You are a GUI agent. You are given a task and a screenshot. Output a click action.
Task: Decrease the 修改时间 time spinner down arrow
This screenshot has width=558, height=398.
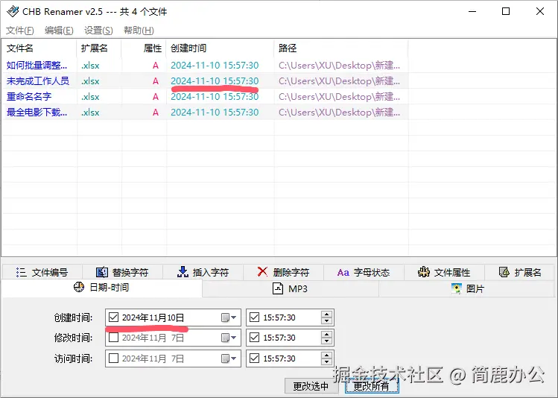326,341
